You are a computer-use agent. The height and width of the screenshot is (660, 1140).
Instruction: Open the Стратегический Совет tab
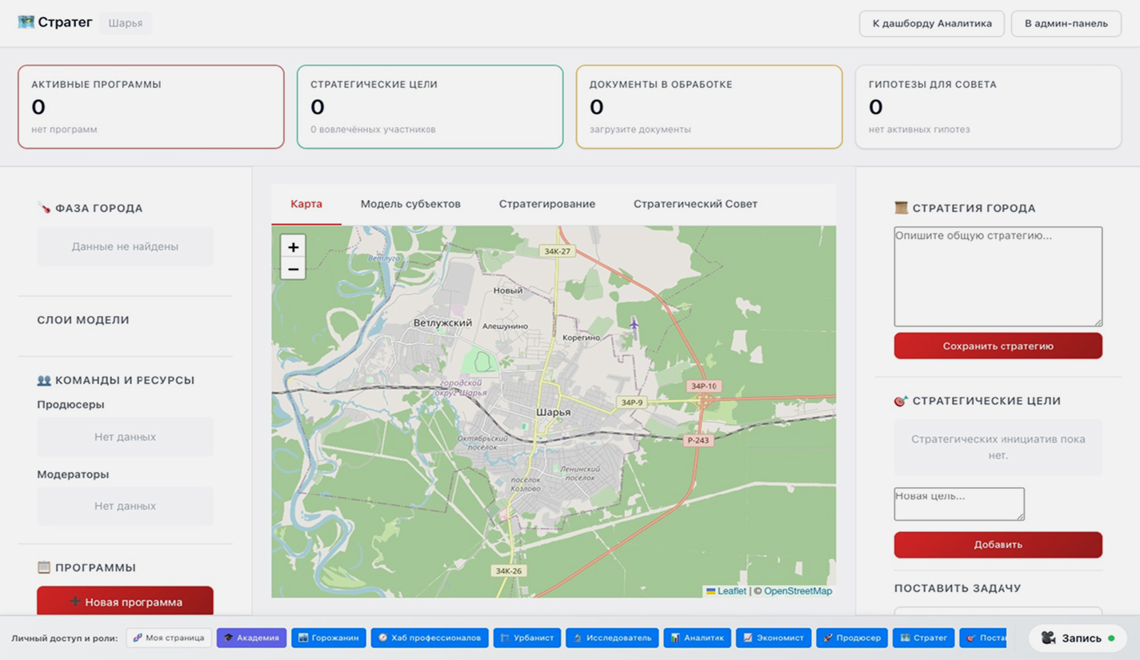695,204
